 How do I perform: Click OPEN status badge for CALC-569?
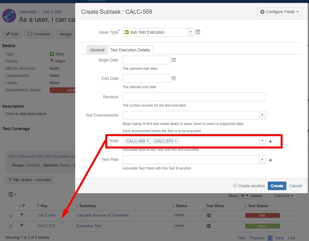(x=179, y=215)
